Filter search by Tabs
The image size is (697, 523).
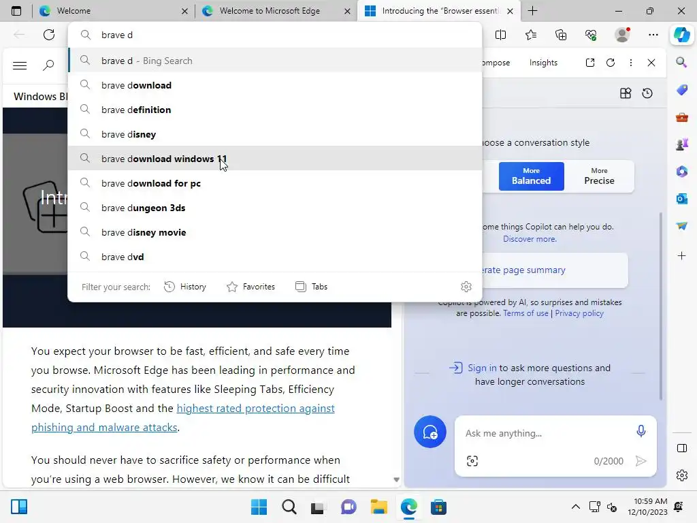[311, 287]
